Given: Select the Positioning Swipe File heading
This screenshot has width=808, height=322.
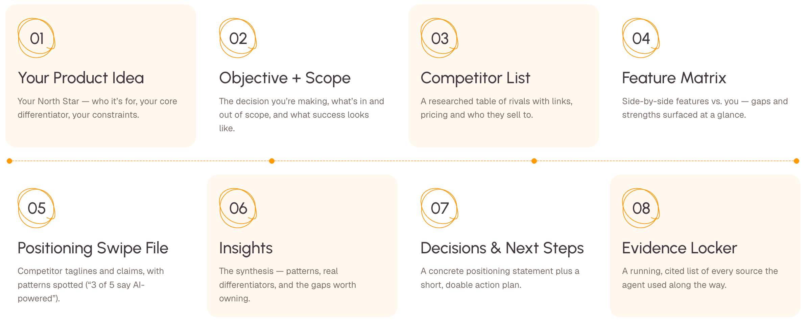Looking at the screenshot, I should coord(93,248).
